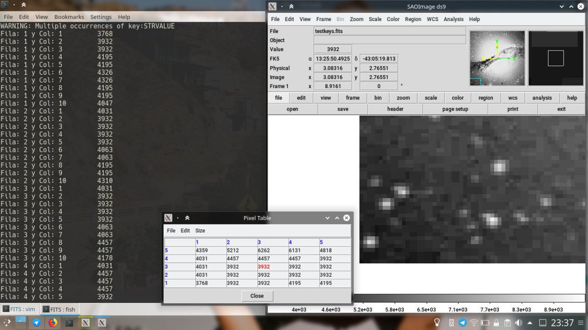Click the ds9 panner galaxy thumbnail
Viewport: 588px width, 330px height.
pyautogui.click(x=497, y=58)
